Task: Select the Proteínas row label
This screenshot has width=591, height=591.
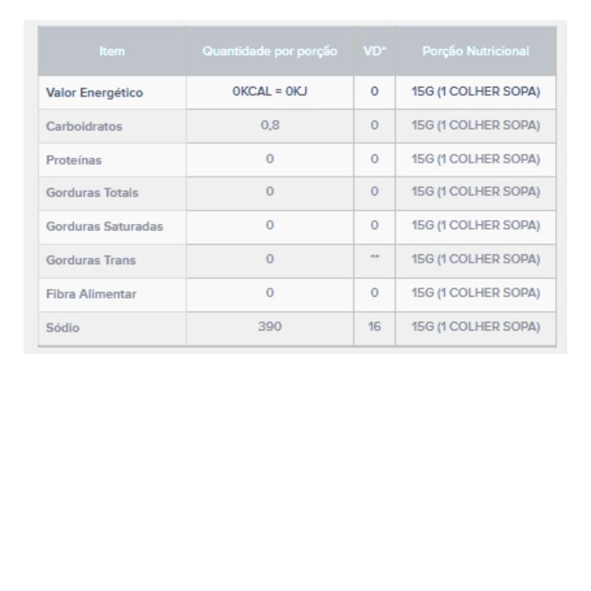Action: 74,160
